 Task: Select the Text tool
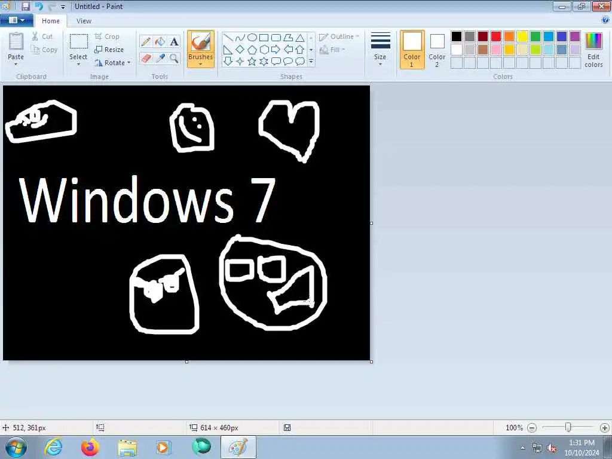pyautogui.click(x=174, y=41)
